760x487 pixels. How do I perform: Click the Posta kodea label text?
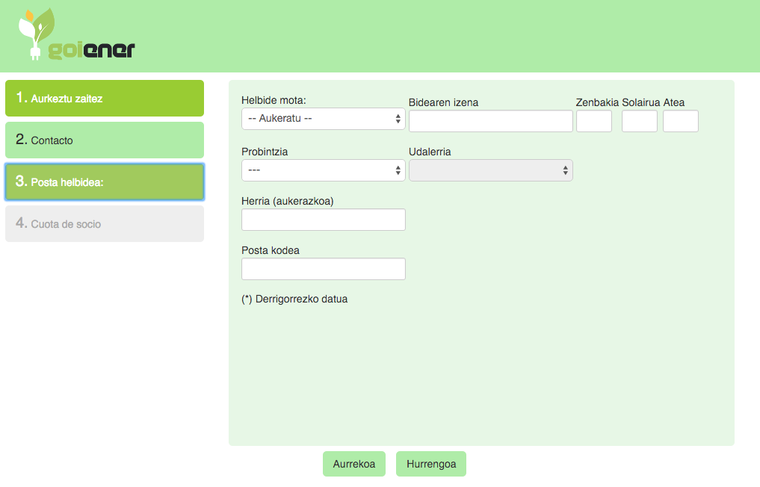coord(270,250)
